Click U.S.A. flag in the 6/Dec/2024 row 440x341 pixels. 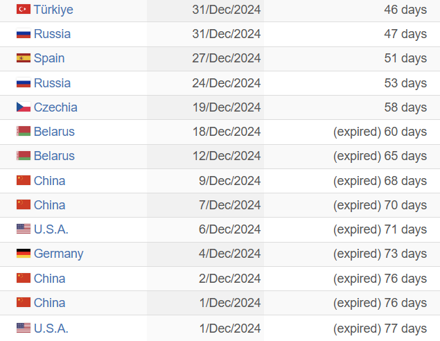[x=24, y=229]
